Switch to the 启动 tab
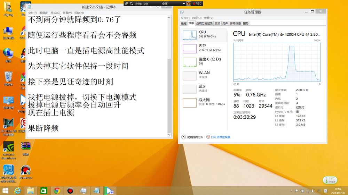The height and width of the screenshot is (195, 348). pyautogui.click(x=217, y=23)
